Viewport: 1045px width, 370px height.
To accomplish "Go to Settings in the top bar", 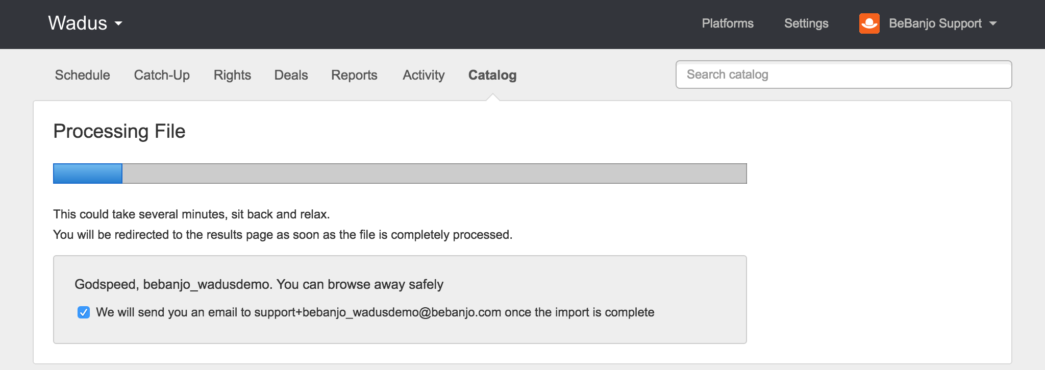I will click(x=806, y=23).
